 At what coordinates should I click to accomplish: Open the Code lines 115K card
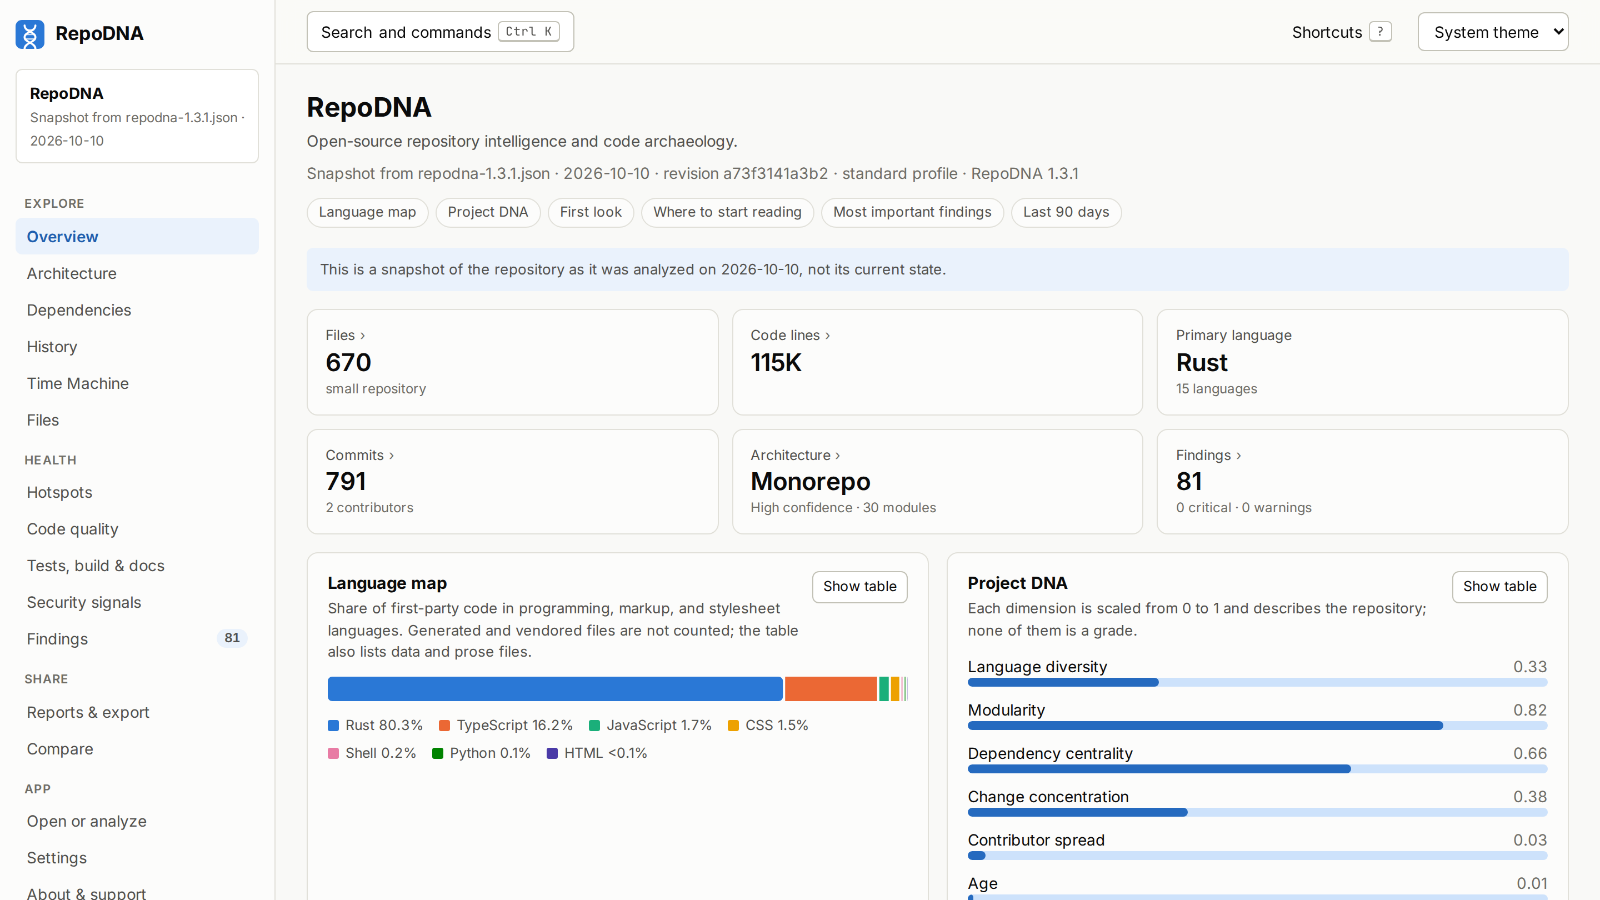coord(937,362)
